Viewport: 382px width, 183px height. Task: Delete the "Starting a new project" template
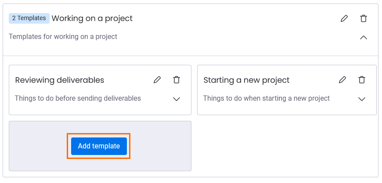[362, 80]
